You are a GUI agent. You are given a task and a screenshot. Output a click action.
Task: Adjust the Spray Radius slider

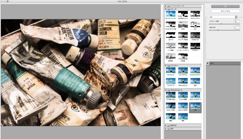[x=221, y=24]
